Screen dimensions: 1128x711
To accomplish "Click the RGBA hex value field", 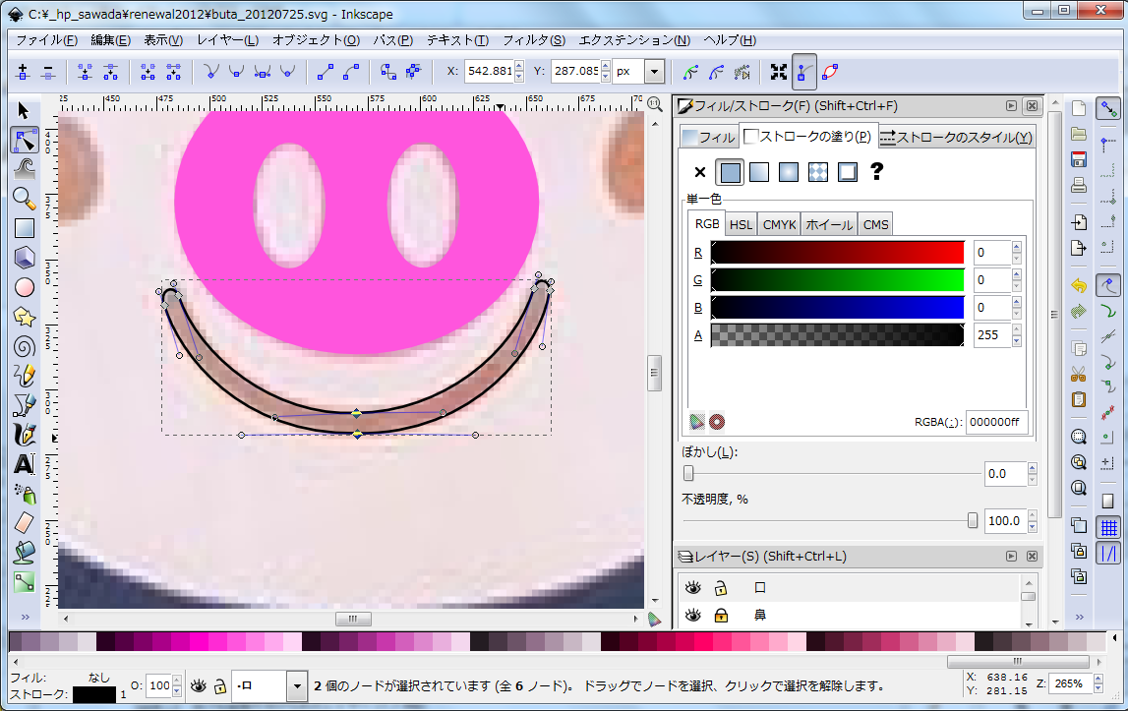I will [x=995, y=422].
